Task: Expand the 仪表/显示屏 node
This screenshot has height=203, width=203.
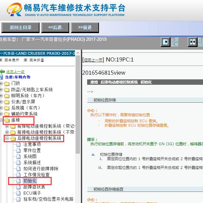Action: (x=1, y=102)
